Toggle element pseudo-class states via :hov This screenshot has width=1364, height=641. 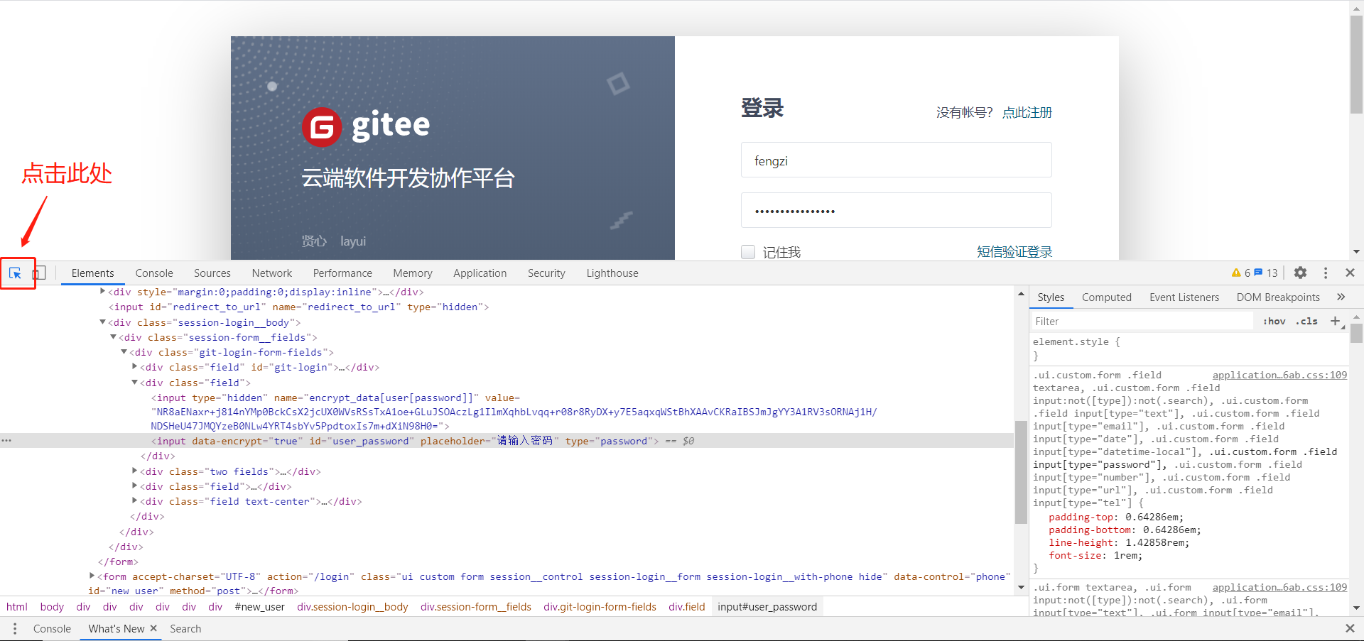(1274, 321)
